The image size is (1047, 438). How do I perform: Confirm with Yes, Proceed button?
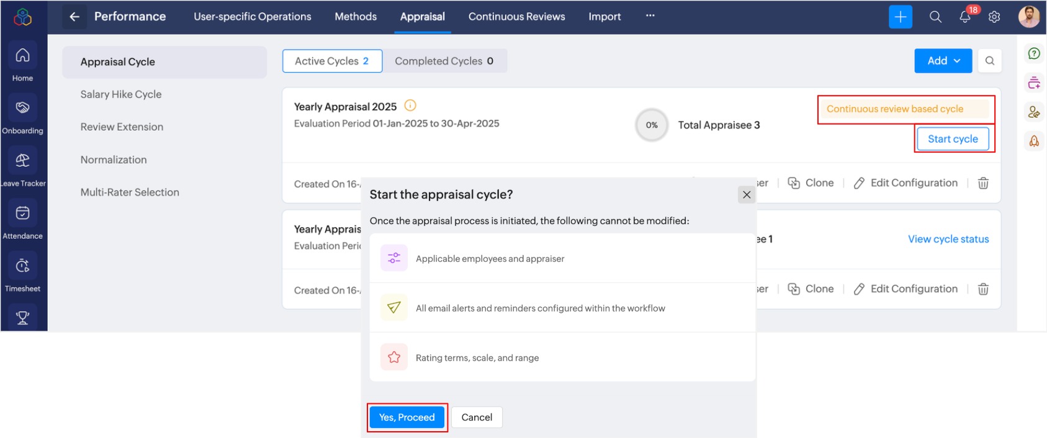(407, 418)
